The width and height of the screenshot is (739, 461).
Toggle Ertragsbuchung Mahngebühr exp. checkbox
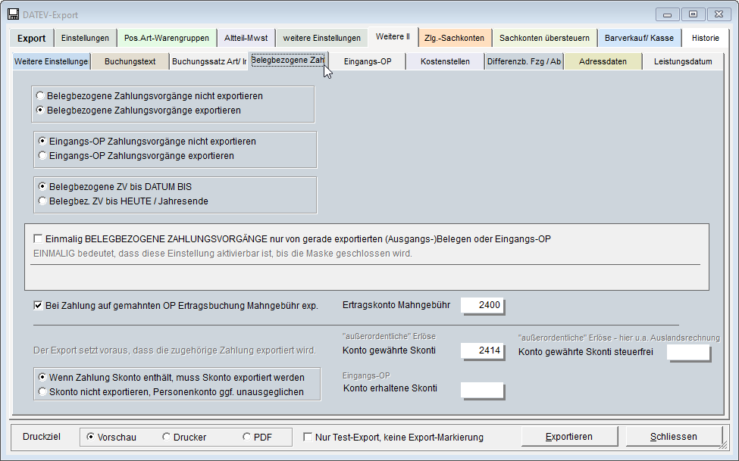(x=38, y=306)
